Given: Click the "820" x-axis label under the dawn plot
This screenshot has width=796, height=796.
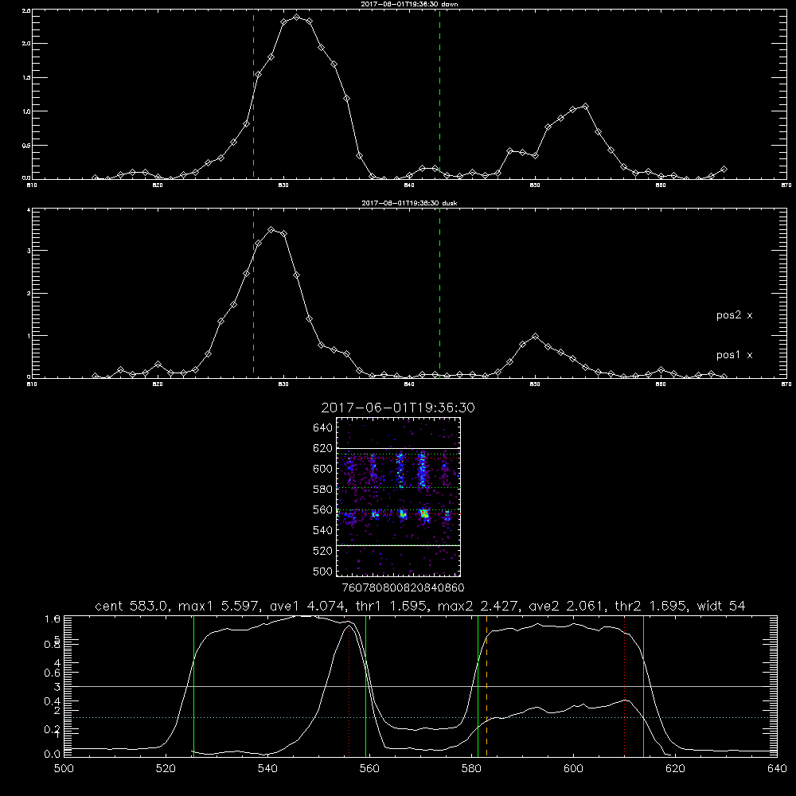Looking at the screenshot, I should click(x=158, y=185).
